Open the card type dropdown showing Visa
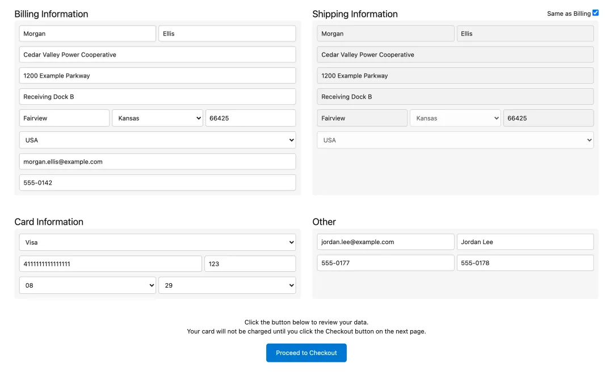Viewport: 613px width, 376px height. coord(158,242)
